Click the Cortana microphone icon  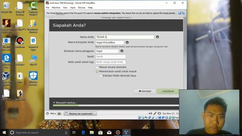[66, 133]
